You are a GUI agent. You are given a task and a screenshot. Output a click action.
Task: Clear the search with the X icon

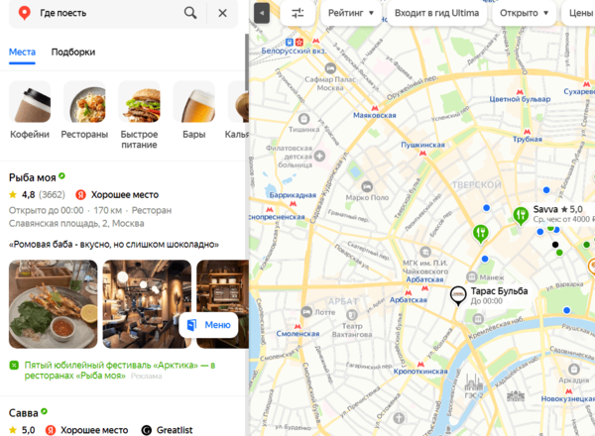click(x=223, y=13)
